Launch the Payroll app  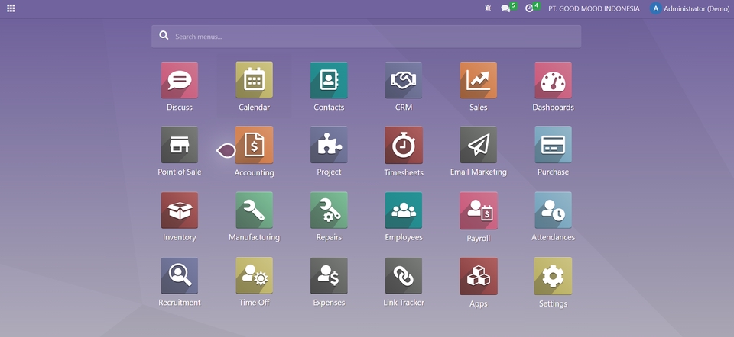pos(479,210)
